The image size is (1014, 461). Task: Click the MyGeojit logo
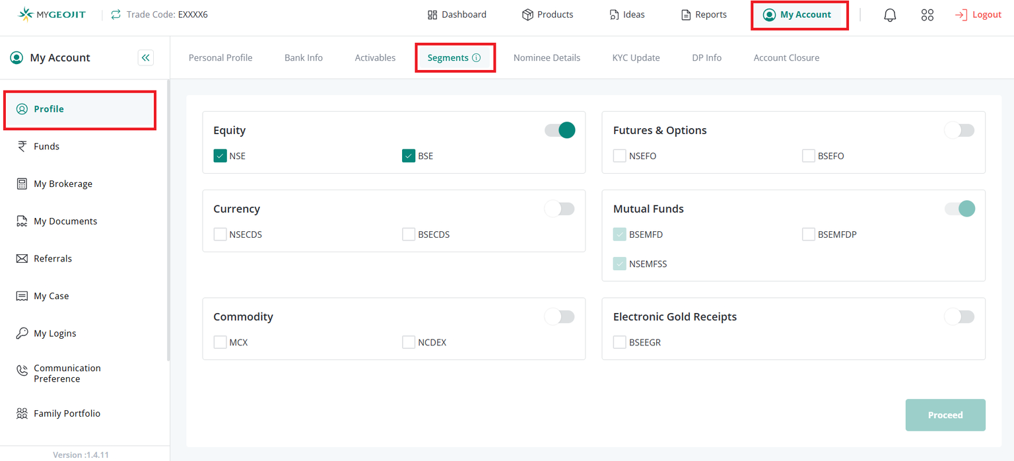52,14
